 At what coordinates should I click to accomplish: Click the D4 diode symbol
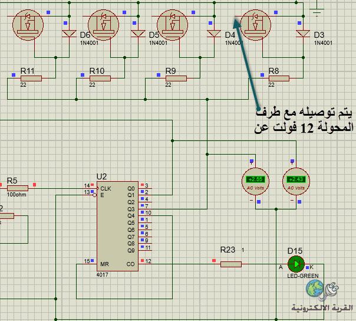coord(214,34)
